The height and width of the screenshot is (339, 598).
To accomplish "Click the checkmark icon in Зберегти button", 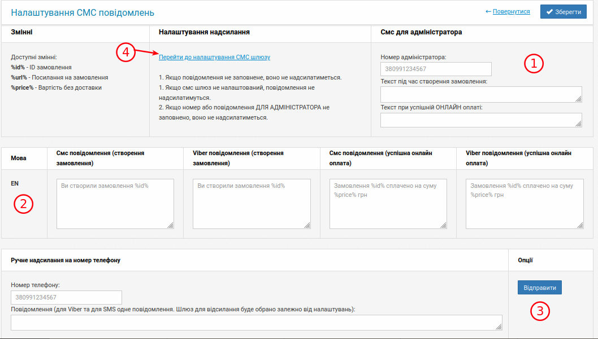I will (549, 12).
